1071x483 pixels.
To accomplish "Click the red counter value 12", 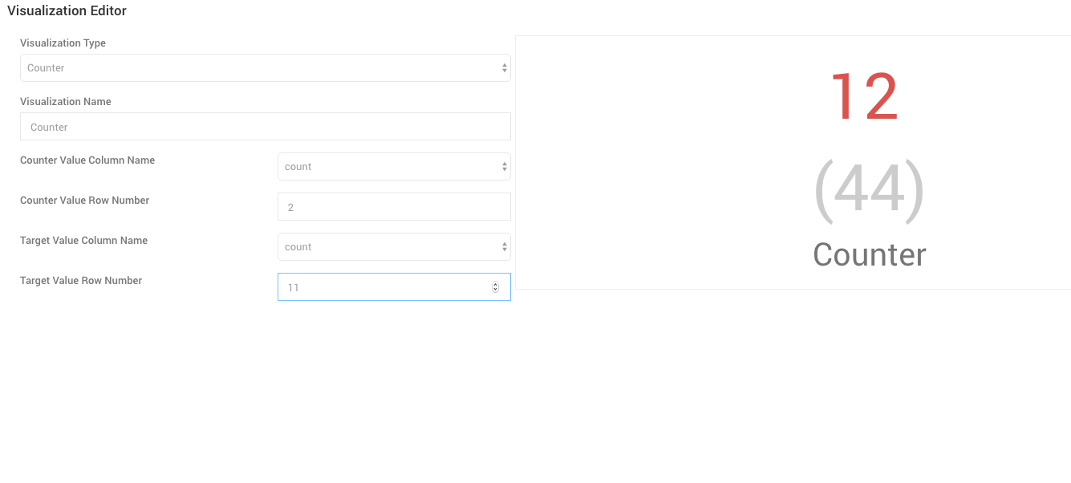I will click(863, 98).
